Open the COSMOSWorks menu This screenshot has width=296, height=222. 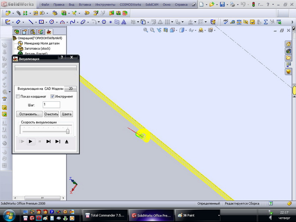click(130, 5)
